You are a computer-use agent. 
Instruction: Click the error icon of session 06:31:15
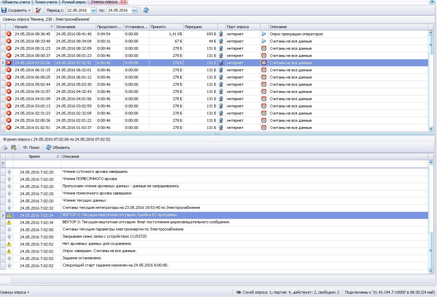[9, 70]
